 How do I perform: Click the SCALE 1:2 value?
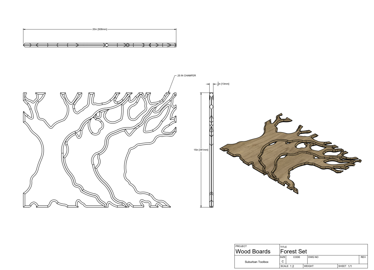click(292, 266)
